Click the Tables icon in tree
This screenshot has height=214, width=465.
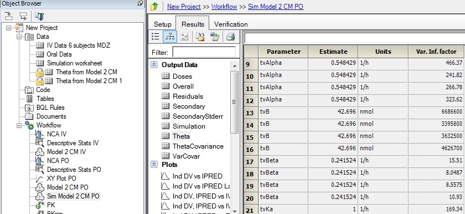pyautogui.click(x=29, y=99)
